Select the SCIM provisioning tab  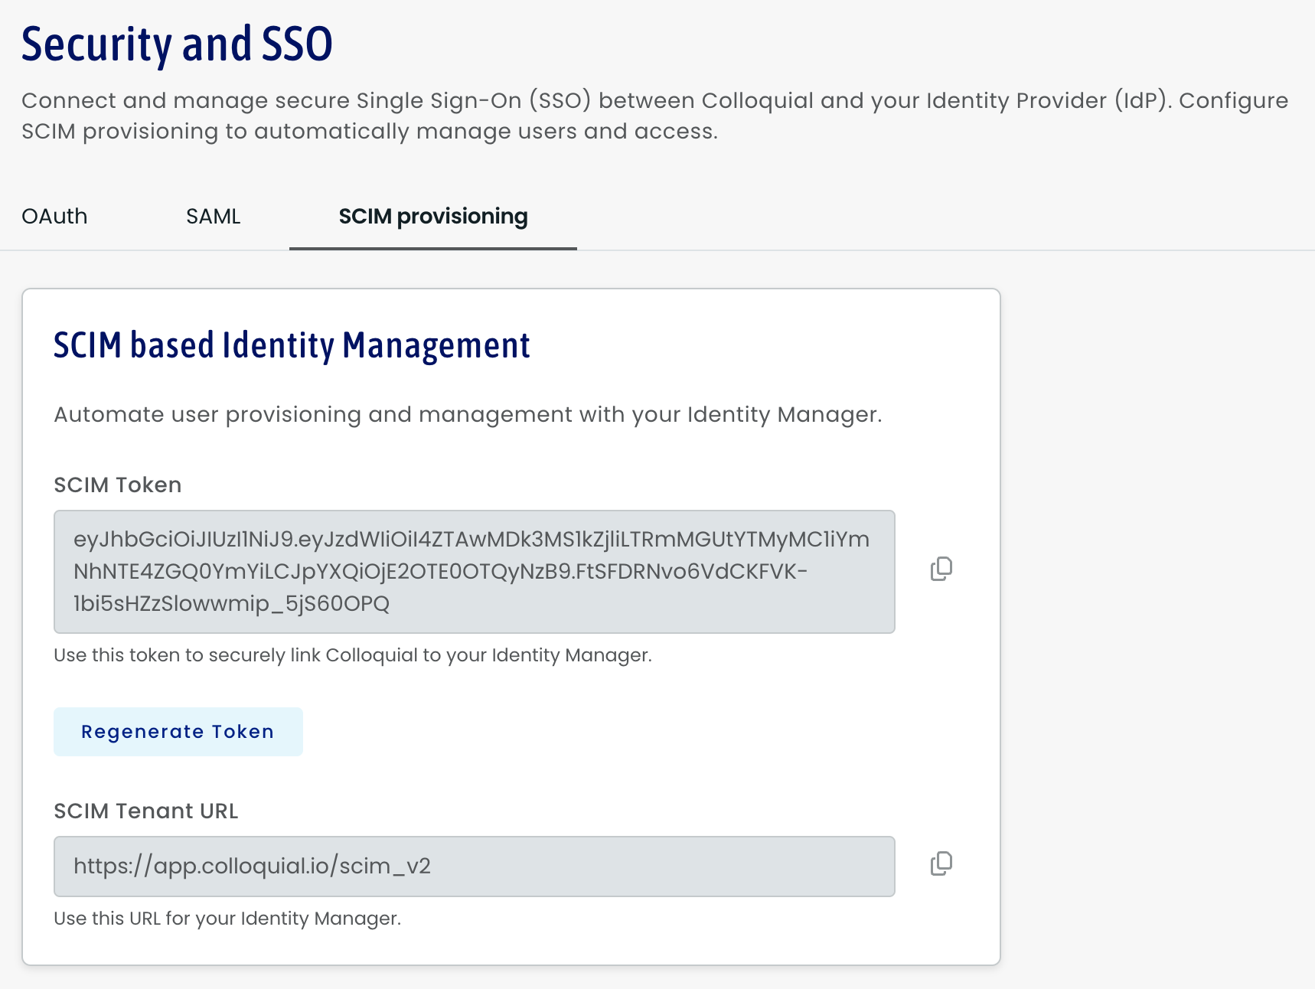coord(433,217)
